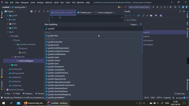Expand the launch package

click(17, 48)
